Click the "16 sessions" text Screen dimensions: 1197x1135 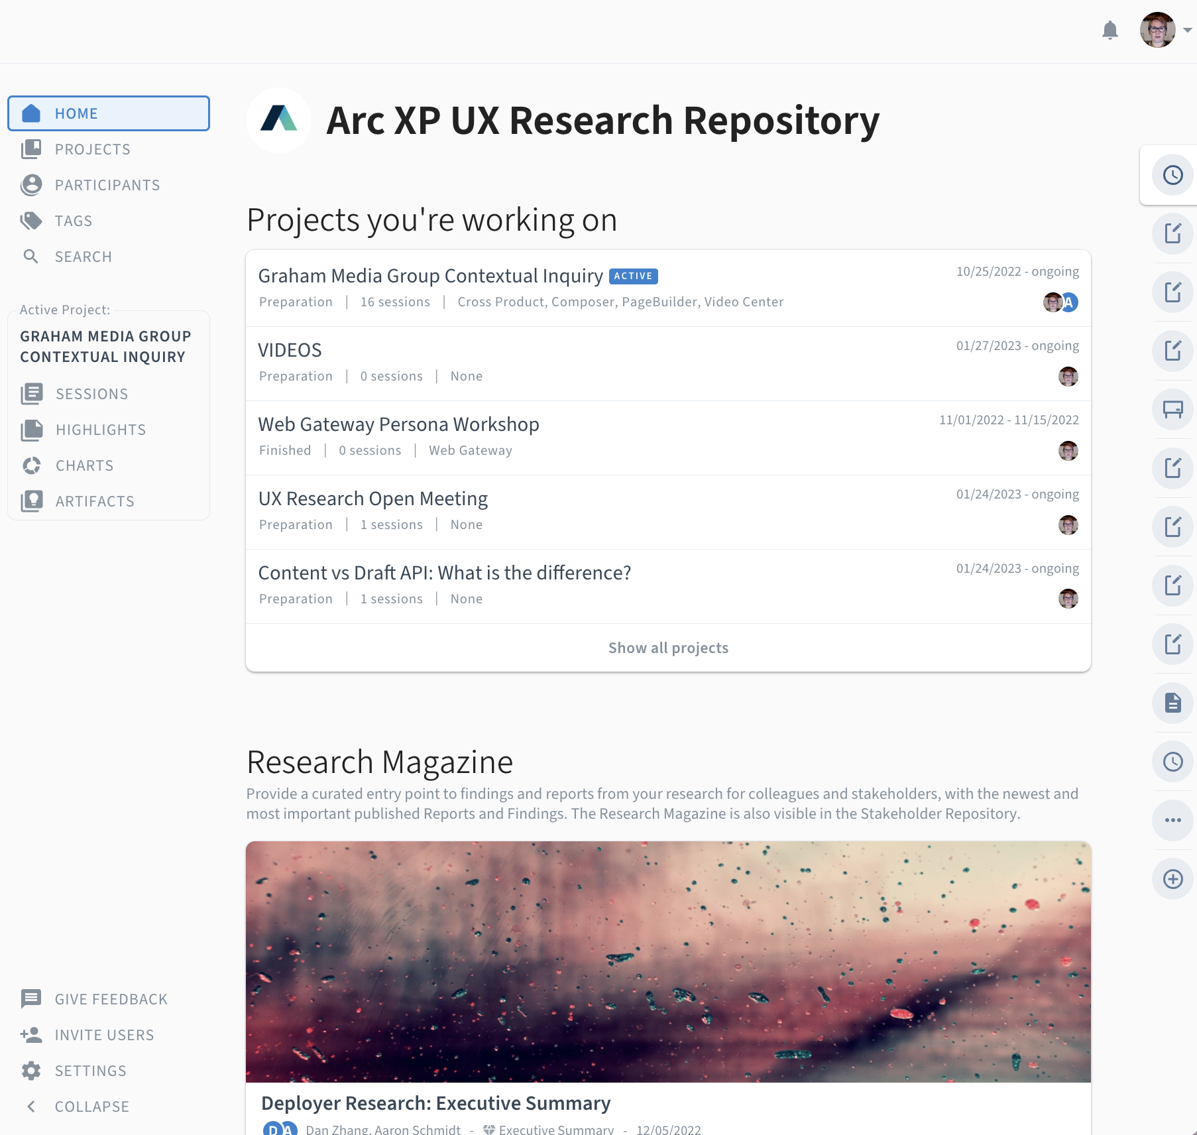pos(395,302)
